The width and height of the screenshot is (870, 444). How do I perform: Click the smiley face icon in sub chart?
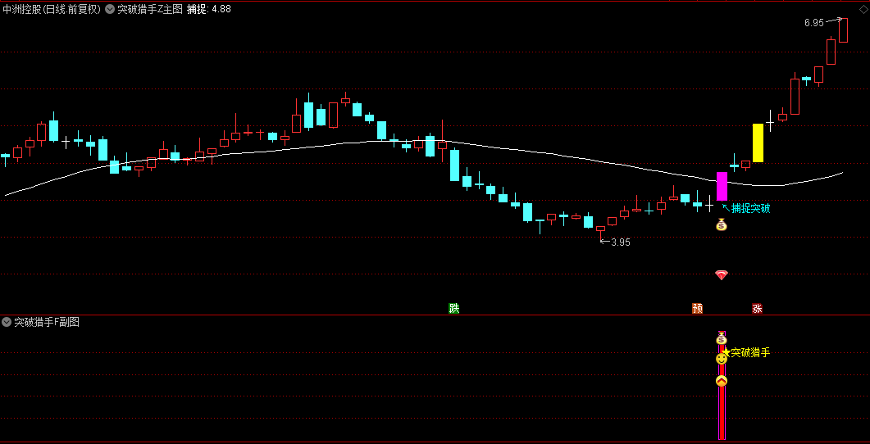click(722, 359)
